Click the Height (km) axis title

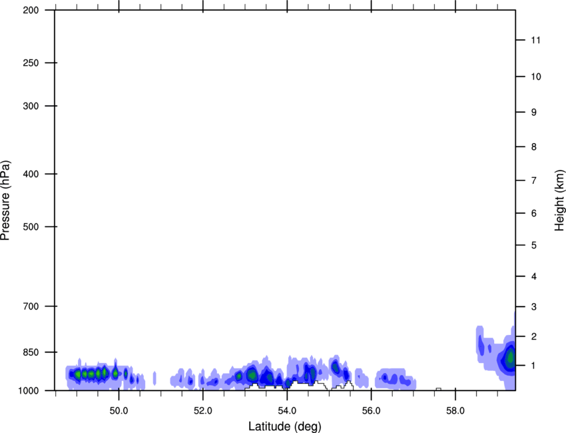(x=559, y=200)
